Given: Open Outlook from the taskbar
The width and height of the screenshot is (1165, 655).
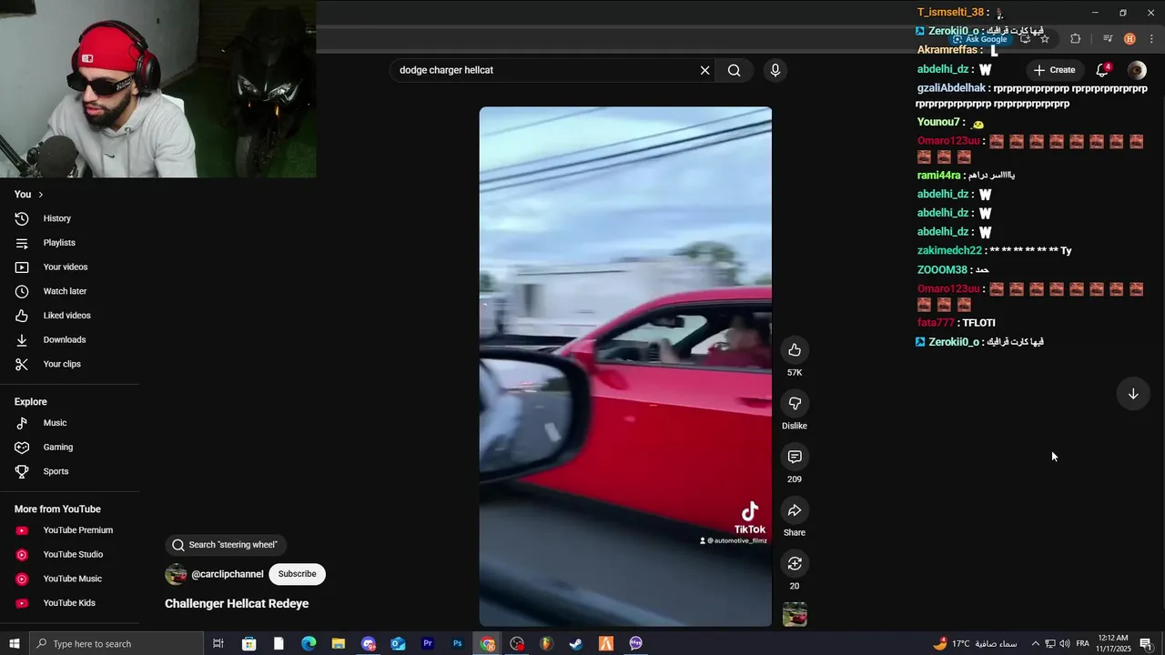Looking at the screenshot, I should click(398, 644).
